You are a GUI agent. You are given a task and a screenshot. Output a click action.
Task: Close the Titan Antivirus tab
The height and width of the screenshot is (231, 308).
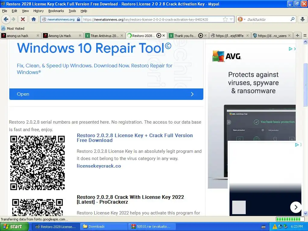tap(122, 35)
